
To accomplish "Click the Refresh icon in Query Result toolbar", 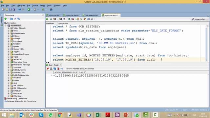I will pyautogui.click(x=55, y=69).
